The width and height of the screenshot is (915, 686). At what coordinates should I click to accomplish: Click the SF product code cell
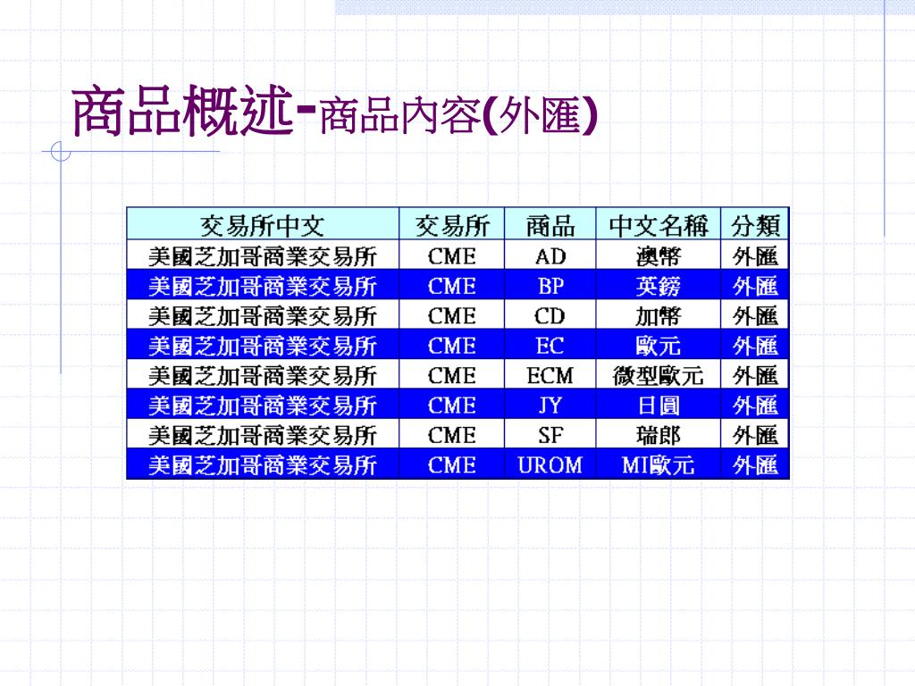pyautogui.click(x=550, y=433)
